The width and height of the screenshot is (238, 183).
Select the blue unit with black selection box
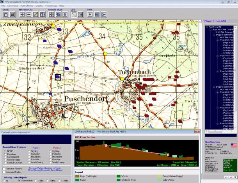[58, 77]
